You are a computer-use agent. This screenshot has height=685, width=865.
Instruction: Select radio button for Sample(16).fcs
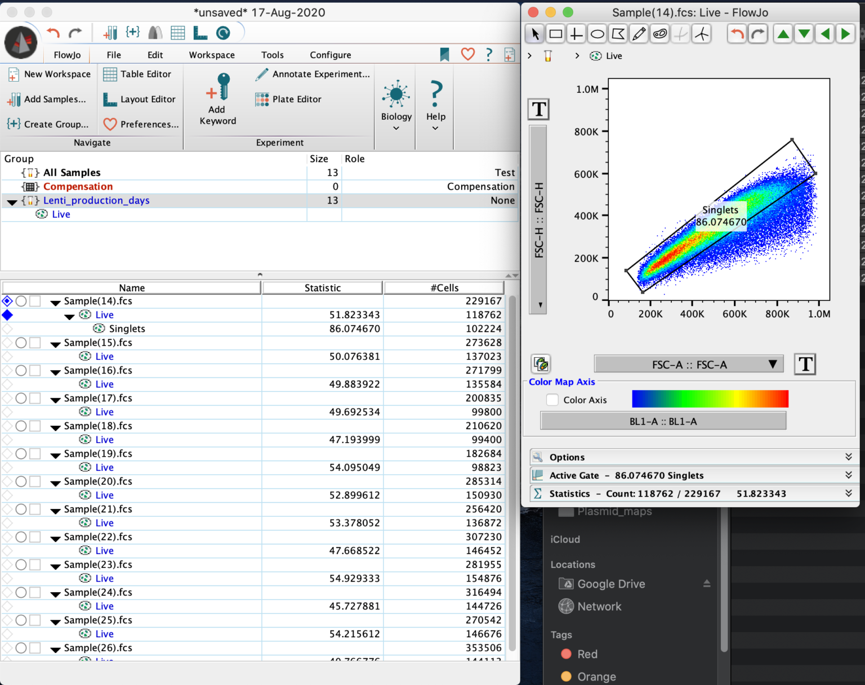pos(21,370)
